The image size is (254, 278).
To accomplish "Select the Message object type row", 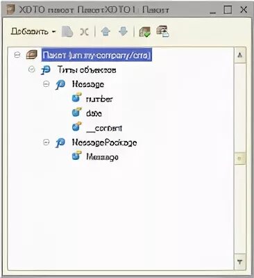I will (88, 84).
